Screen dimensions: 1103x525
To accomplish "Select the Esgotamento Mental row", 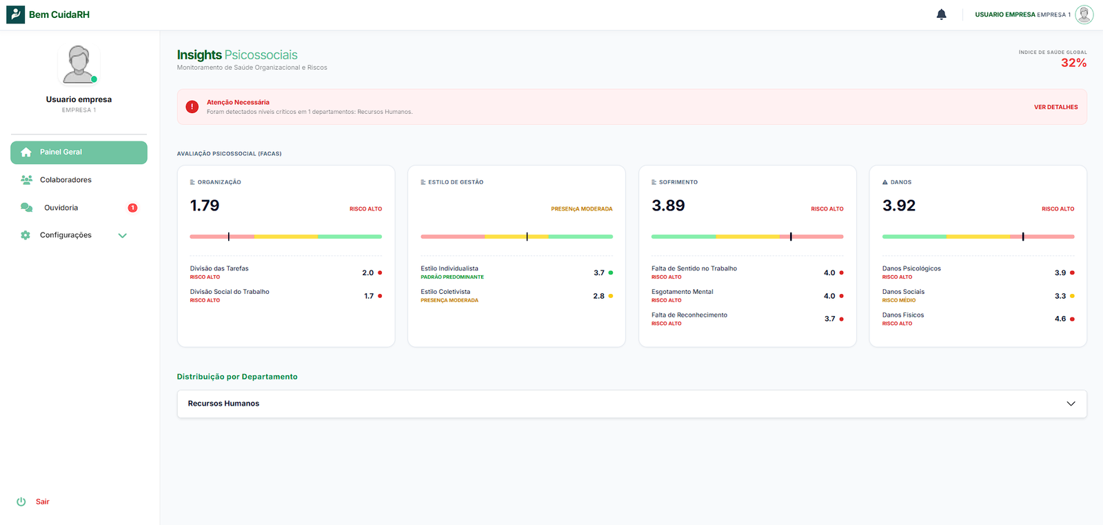I will click(x=747, y=296).
